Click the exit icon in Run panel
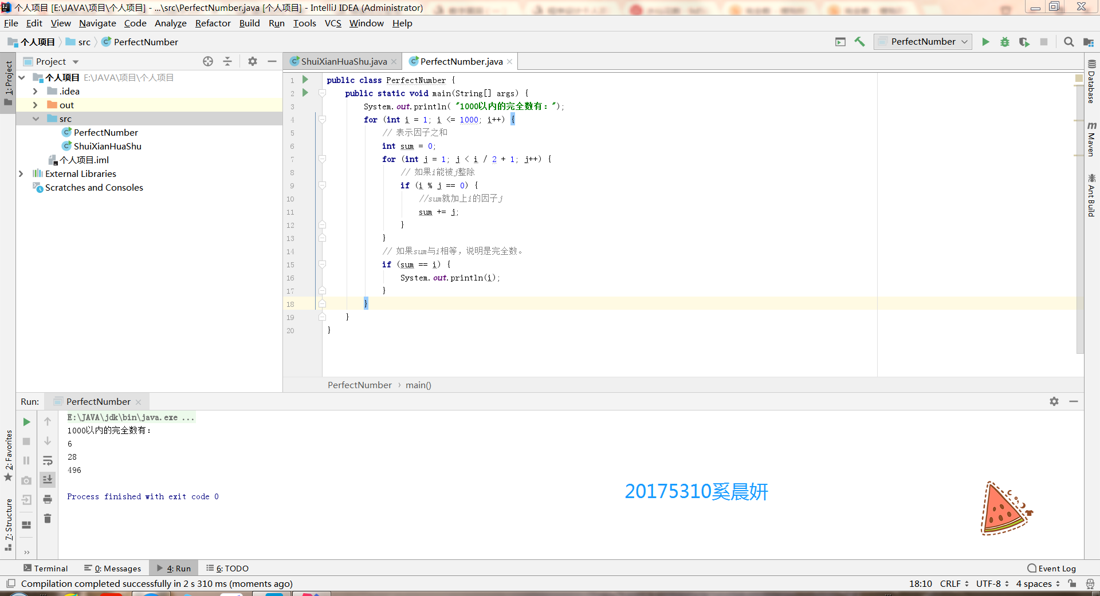The image size is (1100, 596). [26, 500]
